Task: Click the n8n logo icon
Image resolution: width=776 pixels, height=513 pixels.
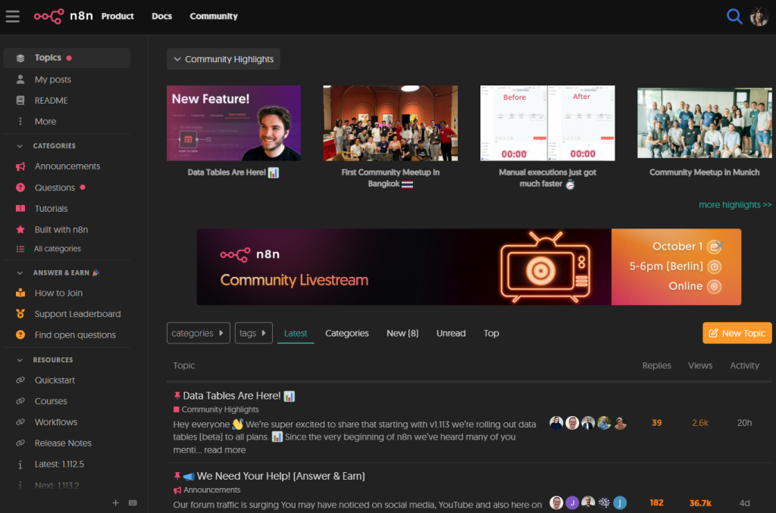Action: point(48,16)
